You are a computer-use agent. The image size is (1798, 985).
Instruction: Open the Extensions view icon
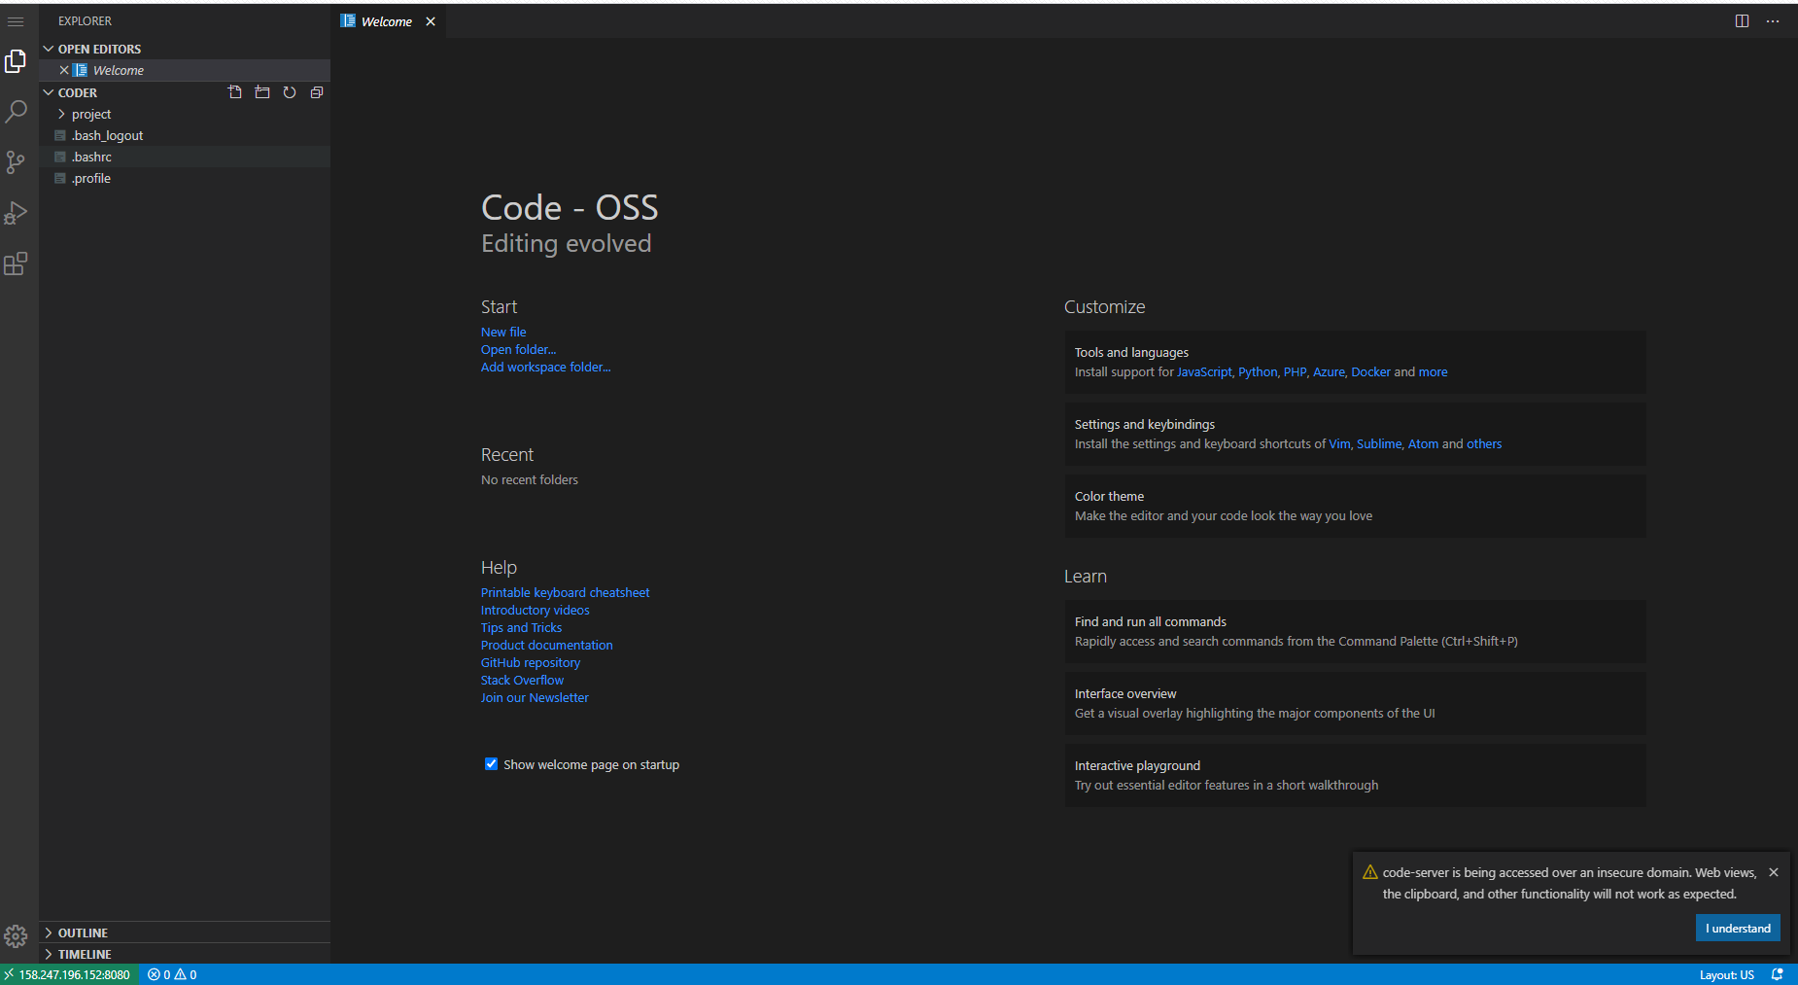[x=16, y=264]
